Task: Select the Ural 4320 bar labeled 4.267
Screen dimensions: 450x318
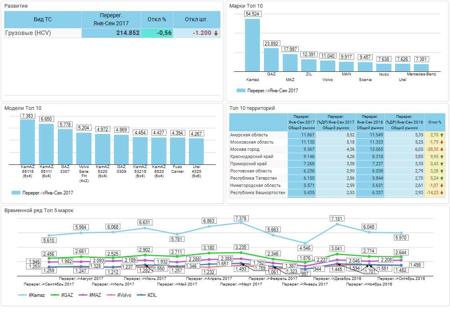Action: coord(196,152)
